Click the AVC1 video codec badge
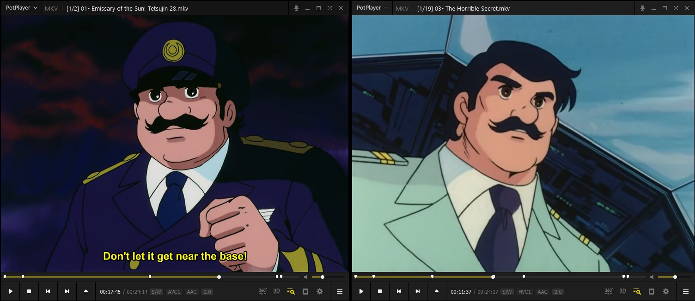695x301 pixels. (x=174, y=292)
